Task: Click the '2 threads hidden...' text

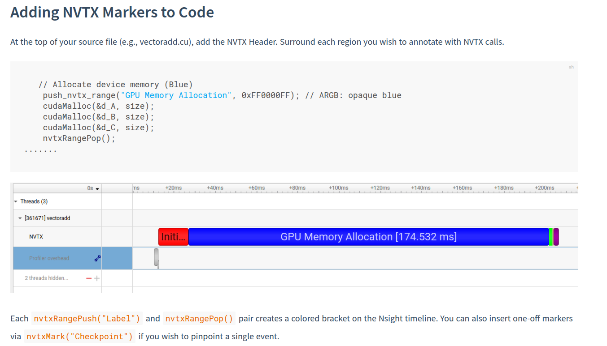Action: 47,278
